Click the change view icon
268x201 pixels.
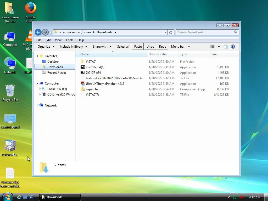point(213,47)
